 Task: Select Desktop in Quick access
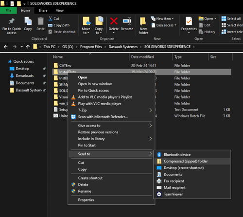tap(22, 69)
